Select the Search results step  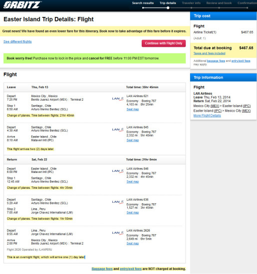coord(143,3)
